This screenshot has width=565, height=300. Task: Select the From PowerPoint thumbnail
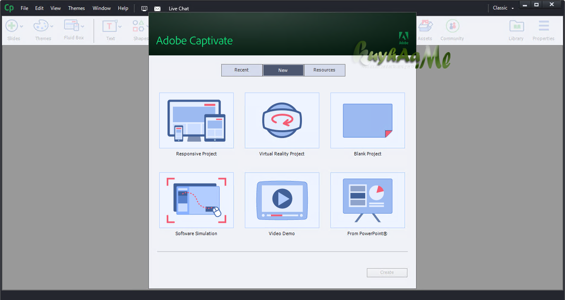point(368,200)
